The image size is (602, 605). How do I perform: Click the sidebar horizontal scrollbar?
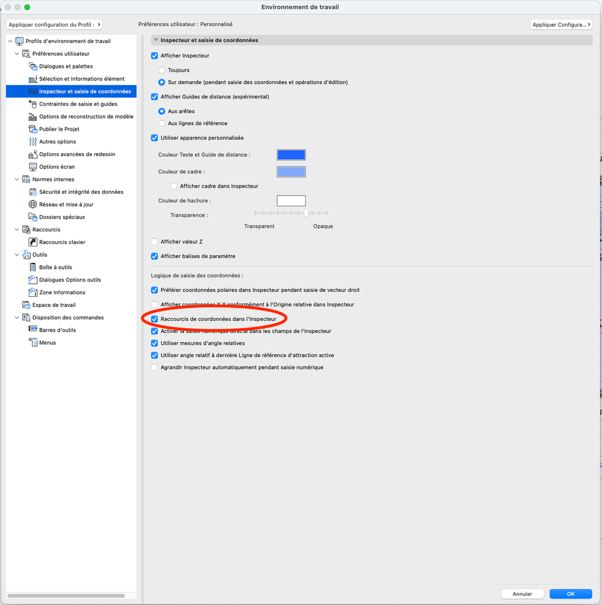pos(66,596)
